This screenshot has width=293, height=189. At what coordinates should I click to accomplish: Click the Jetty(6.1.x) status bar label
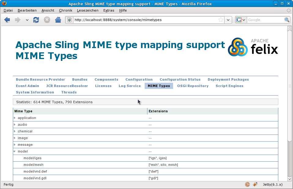(x=273, y=184)
